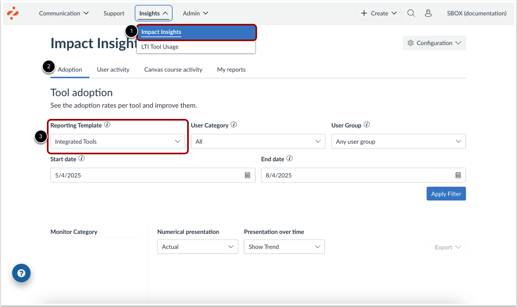This screenshot has height=307, width=517.
Task: Switch to the Canvas course activity tab
Action: point(173,69)
